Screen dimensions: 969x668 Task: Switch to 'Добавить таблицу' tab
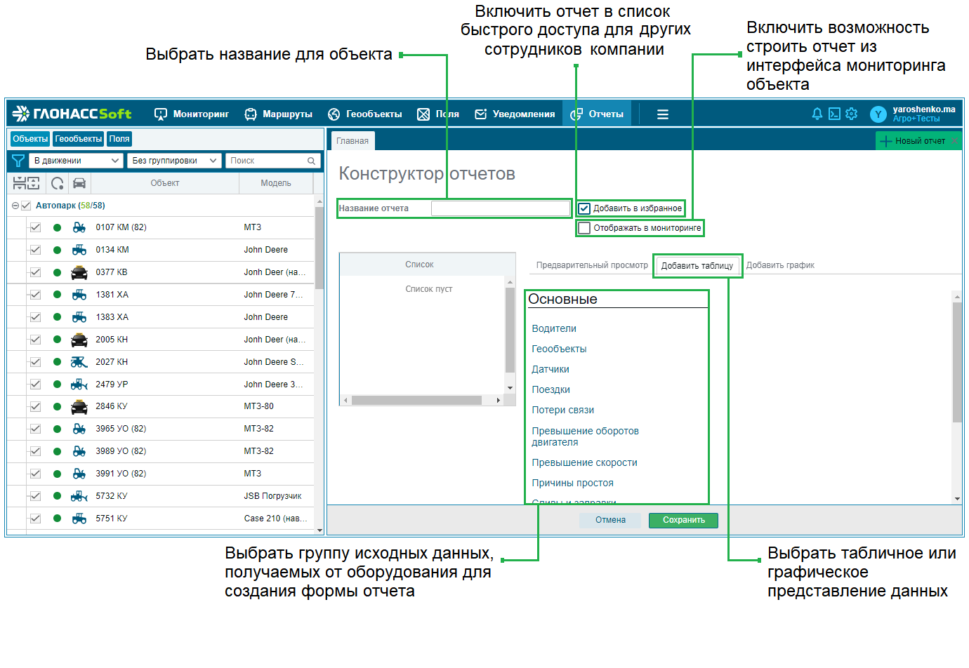tap(697, 266)
